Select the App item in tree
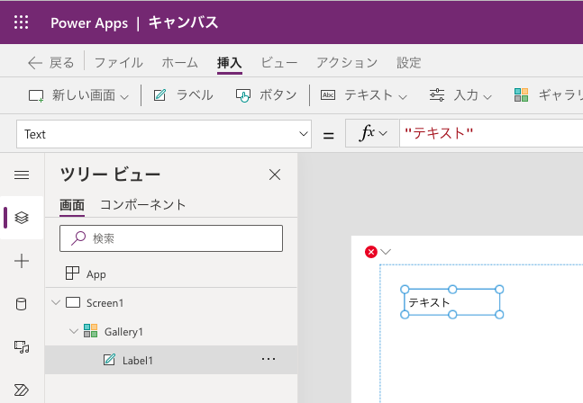Viewport: 583px width, 403px height. 96,273
